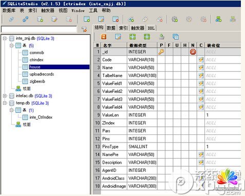Click the edit database icon with pencil

(54, 19)
